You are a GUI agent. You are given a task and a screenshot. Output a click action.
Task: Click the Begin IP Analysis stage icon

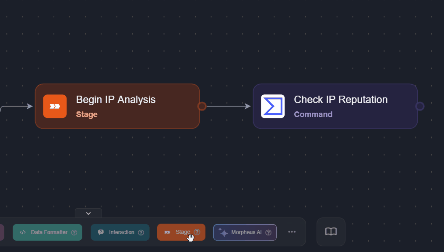[55, 106]
